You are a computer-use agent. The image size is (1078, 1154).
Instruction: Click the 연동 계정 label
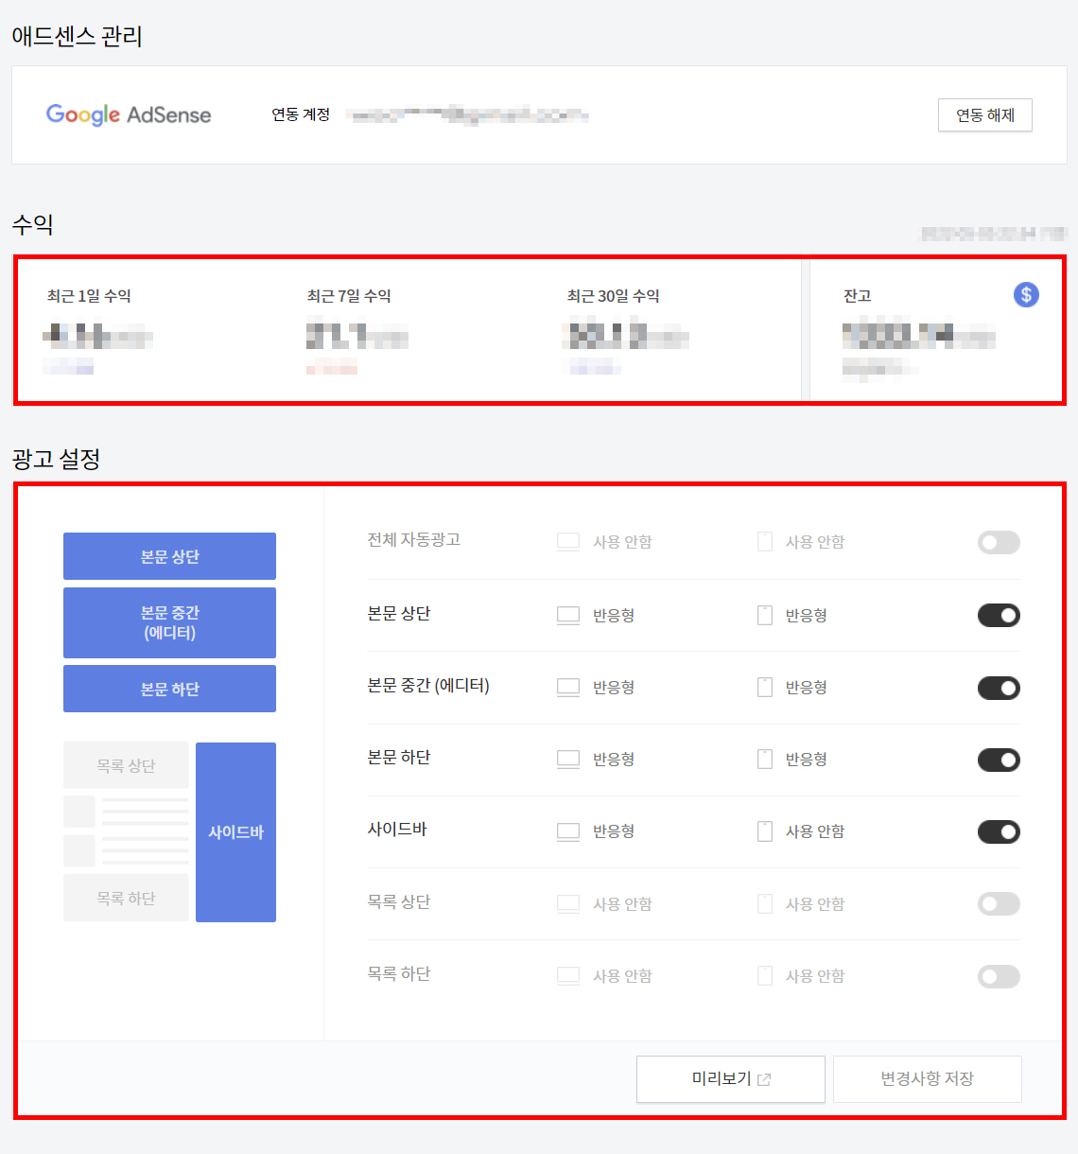[301, 114]
